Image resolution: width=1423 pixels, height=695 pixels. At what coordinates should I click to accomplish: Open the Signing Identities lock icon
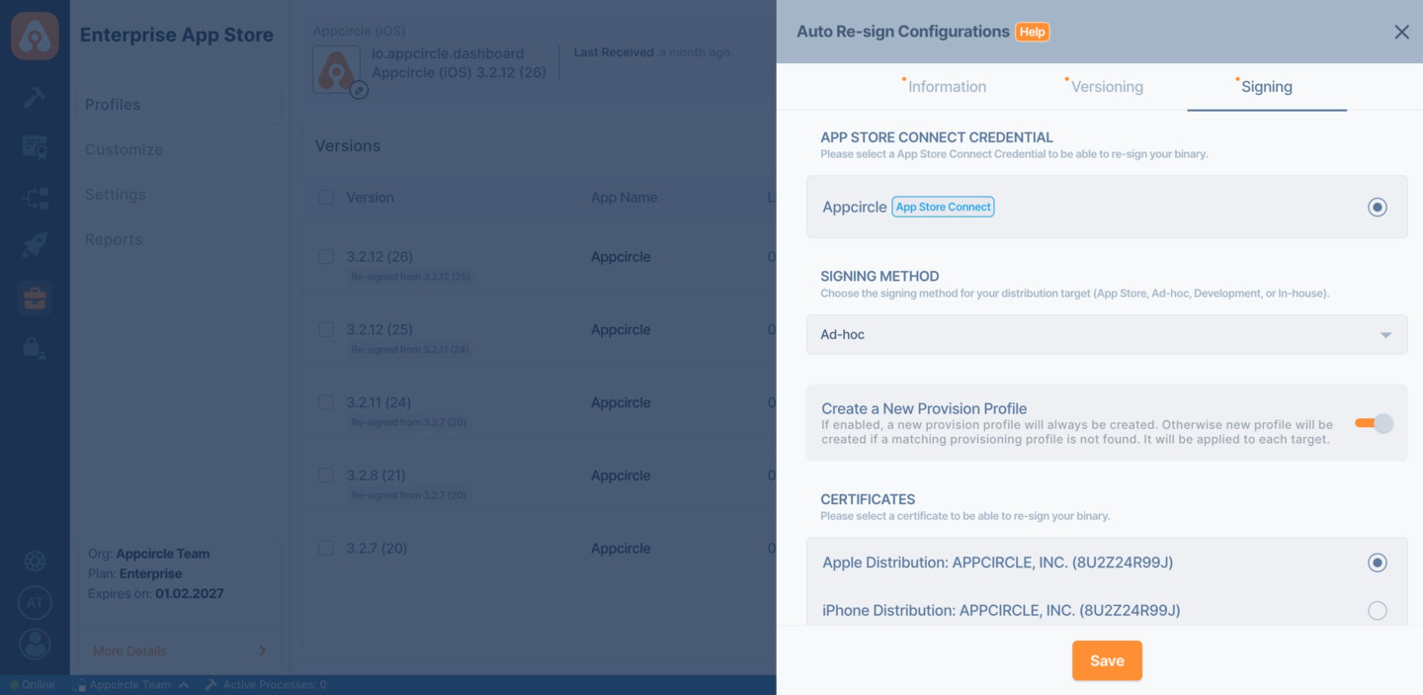click(35, 347)
